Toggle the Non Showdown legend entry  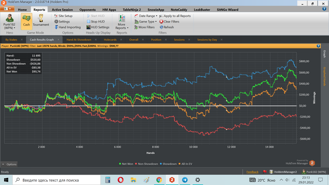pos(147,164)
